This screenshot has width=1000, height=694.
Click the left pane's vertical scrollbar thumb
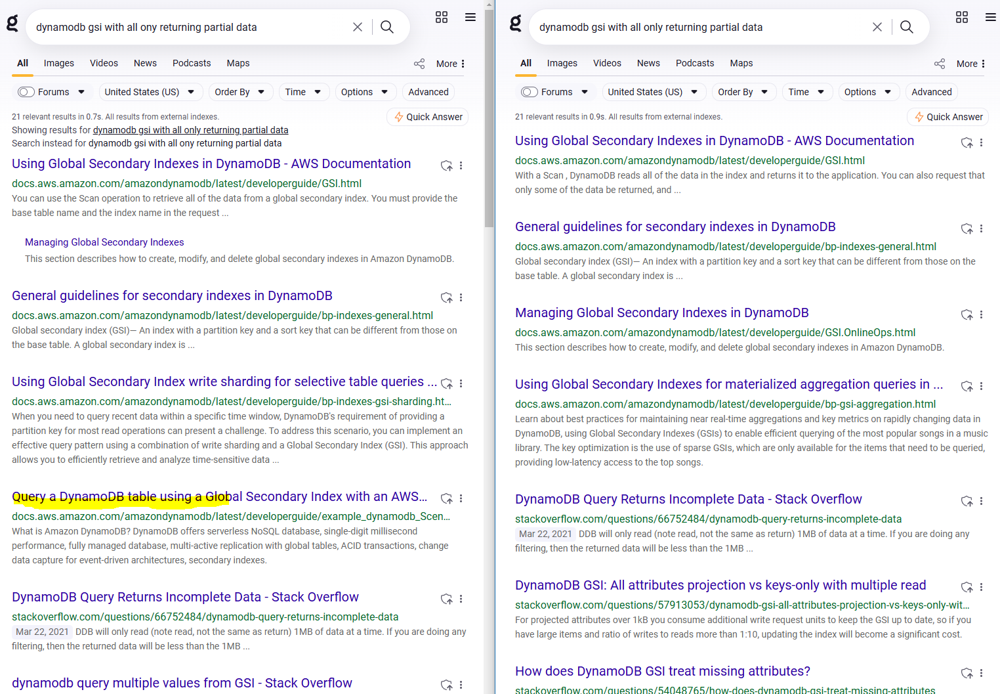click(489, 118)
